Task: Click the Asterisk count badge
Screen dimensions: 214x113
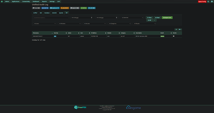Action: pos(65,8)
